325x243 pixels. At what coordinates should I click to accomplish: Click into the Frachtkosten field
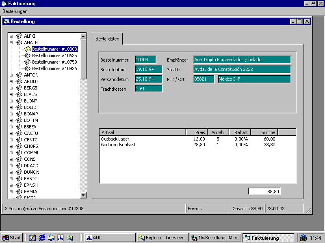148,89
